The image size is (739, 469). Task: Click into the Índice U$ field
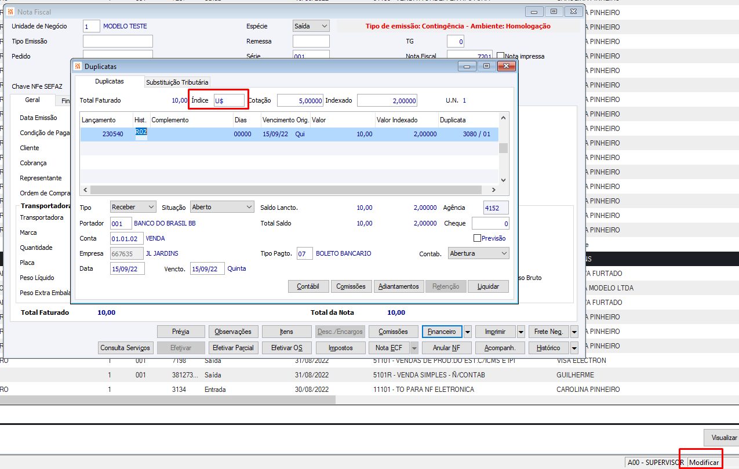click(229, 100)
